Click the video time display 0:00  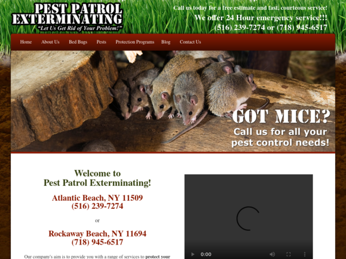(206, 254)
